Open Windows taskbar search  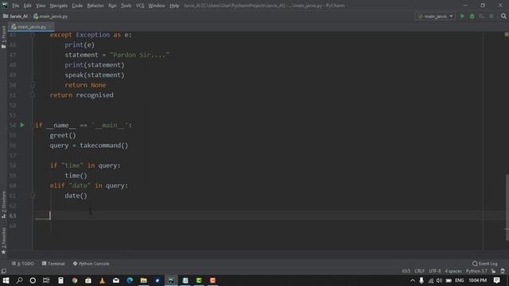tap(19, 280)
